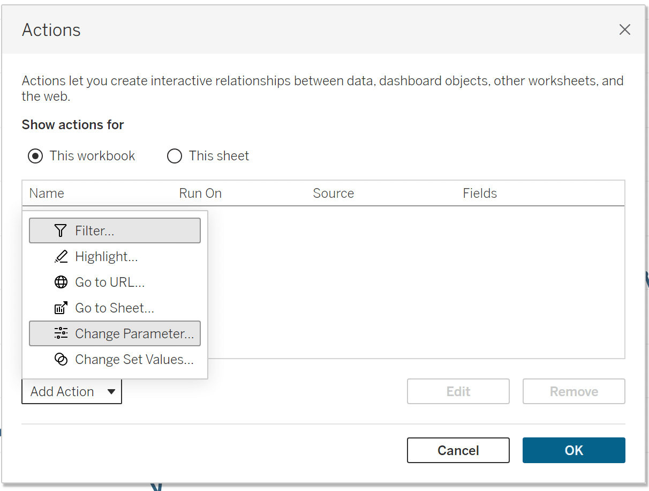Click the Name column header
The height and width of the screenshot is (491, 649).
[47, 194]
